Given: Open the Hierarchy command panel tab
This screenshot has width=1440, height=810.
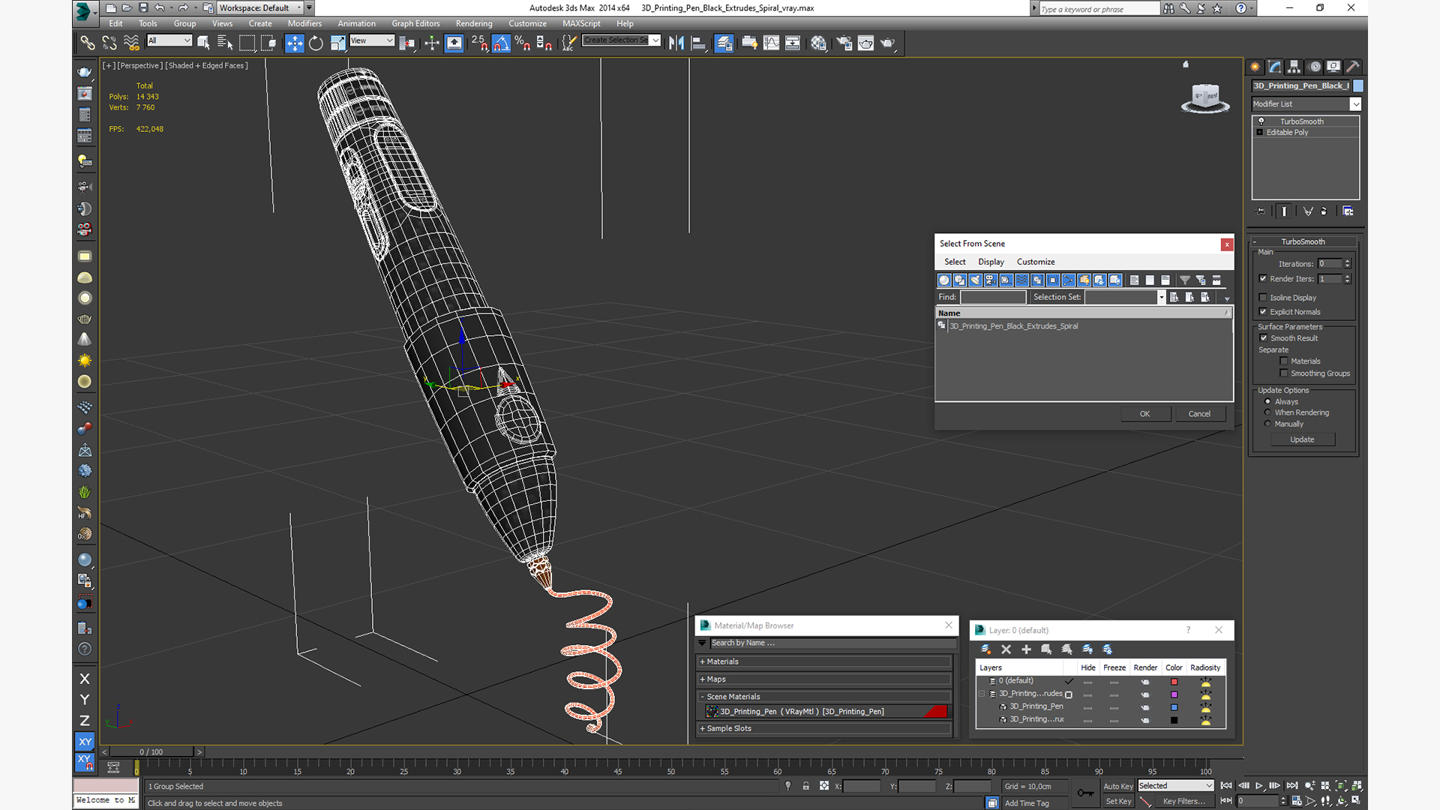Looking at the screenshot, I should coord(1294,67).
